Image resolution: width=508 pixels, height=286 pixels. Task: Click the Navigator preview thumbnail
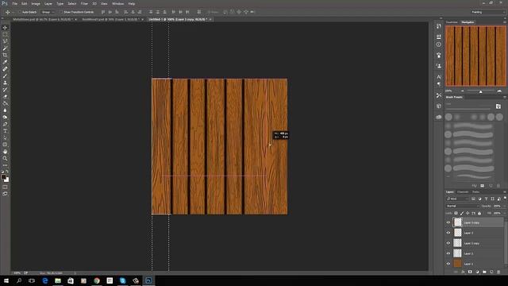(x=475, y=56)
